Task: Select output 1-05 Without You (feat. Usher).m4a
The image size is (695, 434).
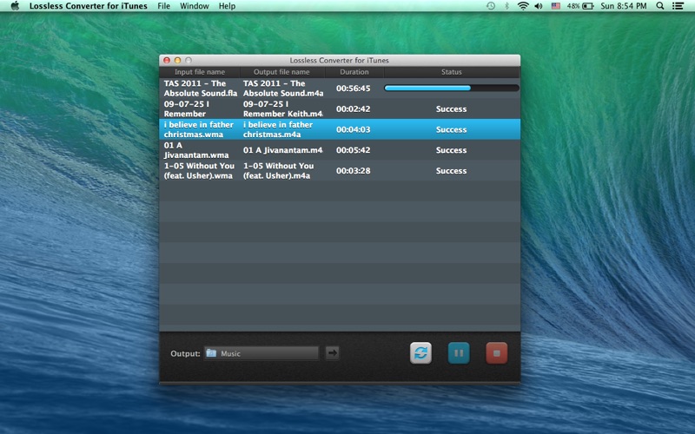Action: tap(278, 170)
